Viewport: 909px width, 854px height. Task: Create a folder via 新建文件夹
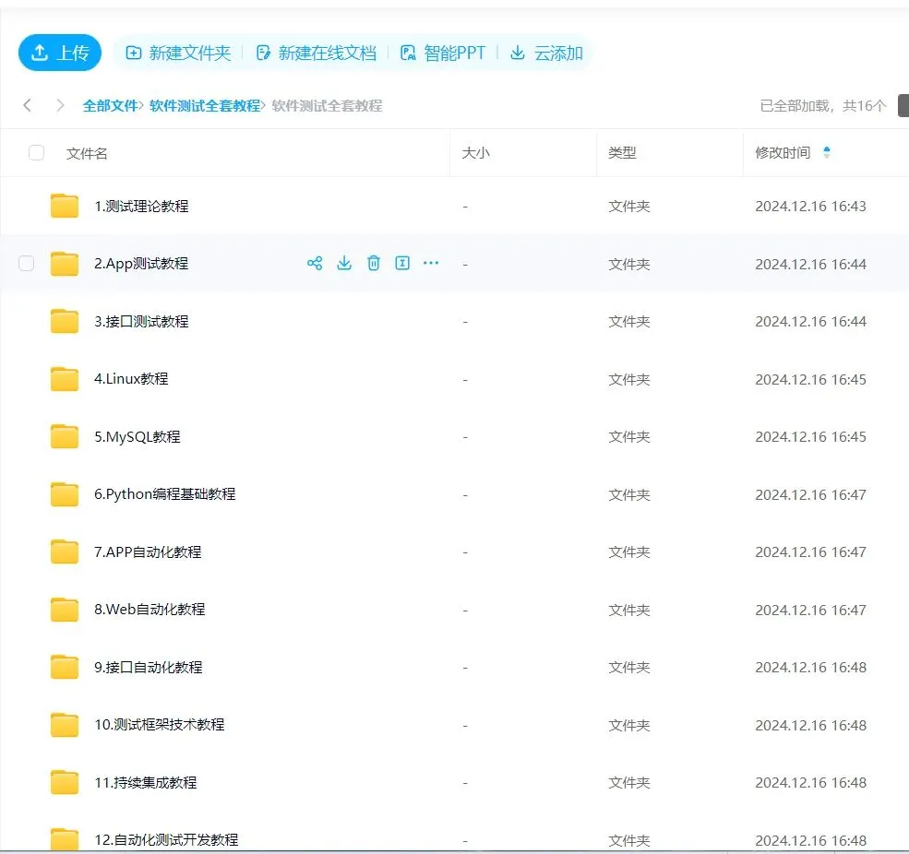click(x=176, y=53)
